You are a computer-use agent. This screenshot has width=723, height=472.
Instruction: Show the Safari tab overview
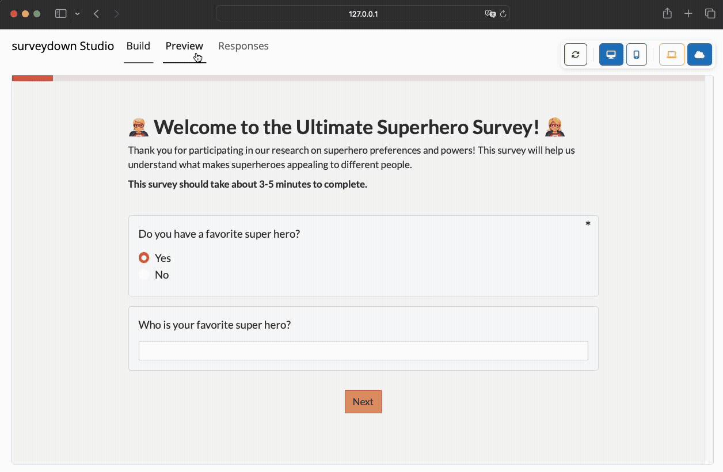[710, 14]
